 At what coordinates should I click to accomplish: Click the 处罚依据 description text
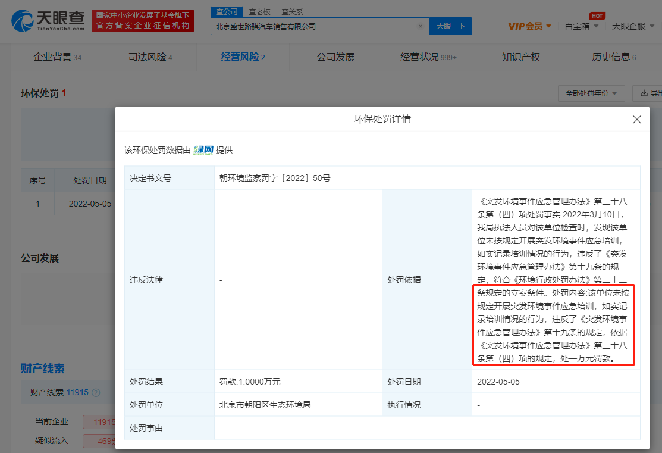tap(553, 280)
